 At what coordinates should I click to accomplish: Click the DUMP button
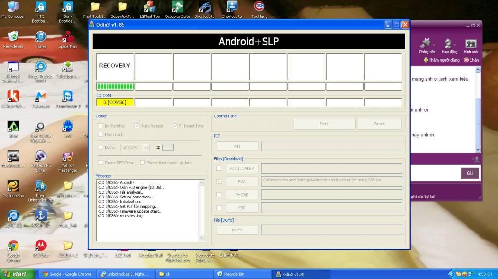click(x=237, y=230)
